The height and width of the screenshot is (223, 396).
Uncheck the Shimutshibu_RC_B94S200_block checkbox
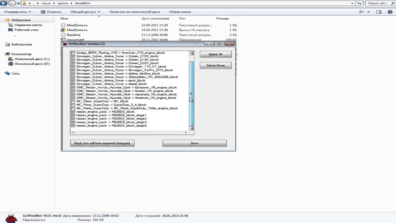click(x=73, y=77)
